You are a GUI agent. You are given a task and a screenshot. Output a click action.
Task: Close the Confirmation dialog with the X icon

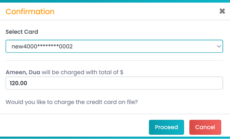tap(222, 11)
